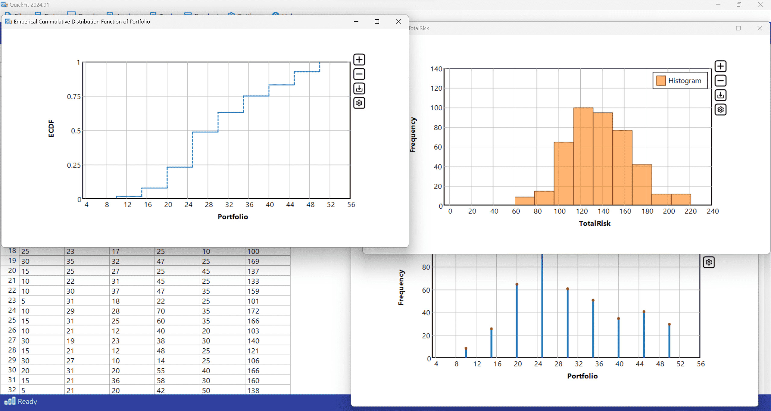Select cell 133 in row 21
This screenshot has height=411, width=771.
point(268,281)
